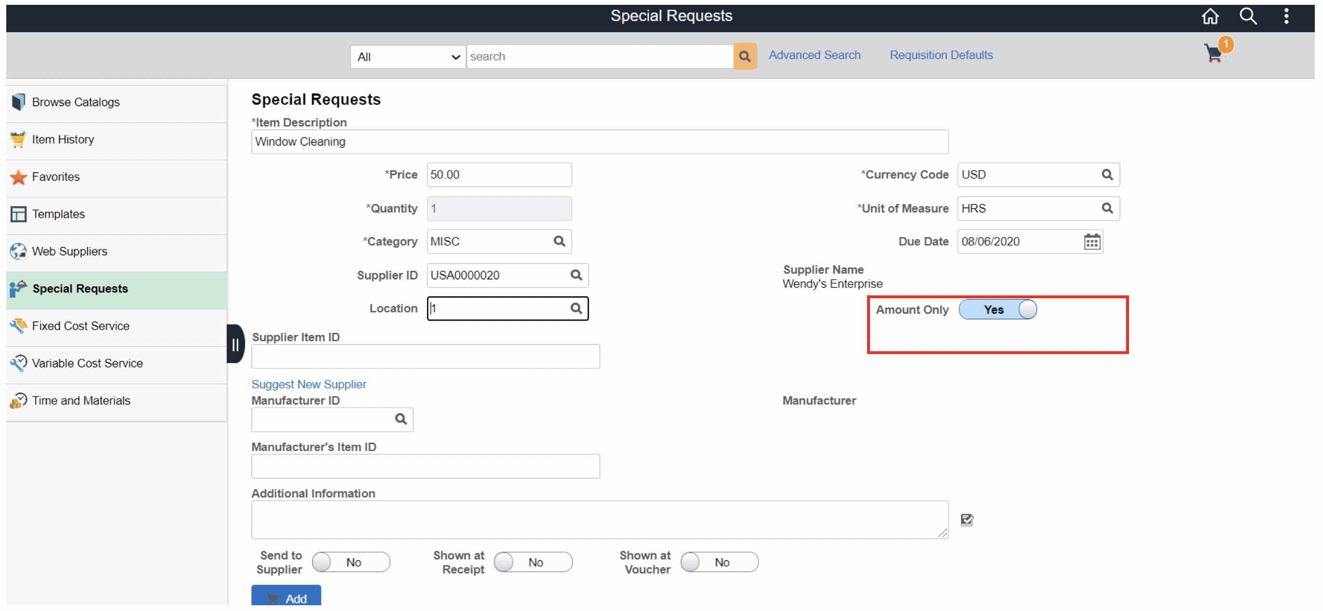Toggle the Amount Only switch
This screenshot has height=611, width=1323.
coord(998,310)
